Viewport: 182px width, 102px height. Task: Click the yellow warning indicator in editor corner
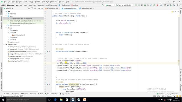(173, 12)
